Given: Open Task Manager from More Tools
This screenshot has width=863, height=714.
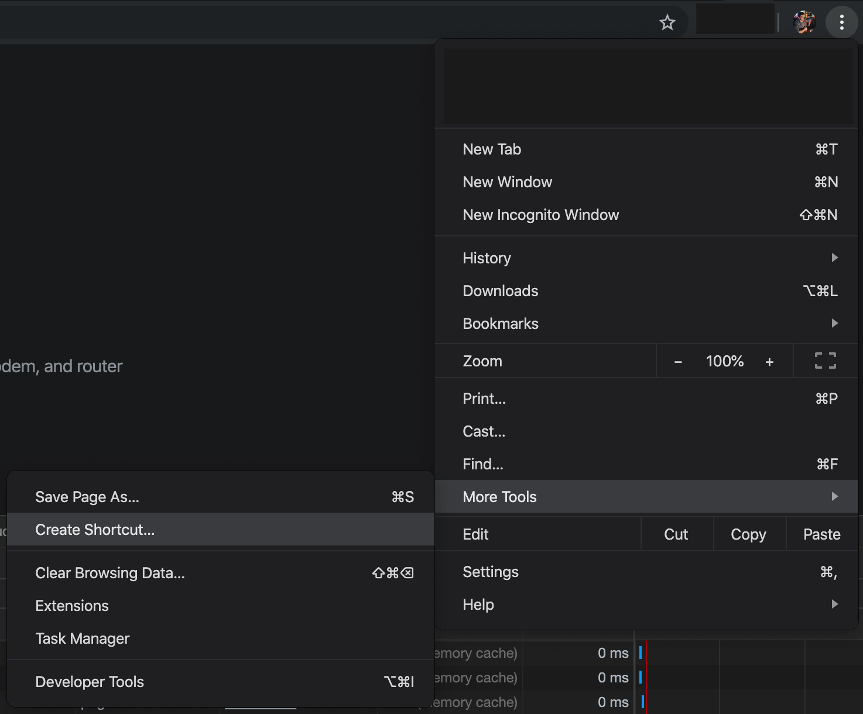Looking at the screenshot, I should (x=221, y=639).
